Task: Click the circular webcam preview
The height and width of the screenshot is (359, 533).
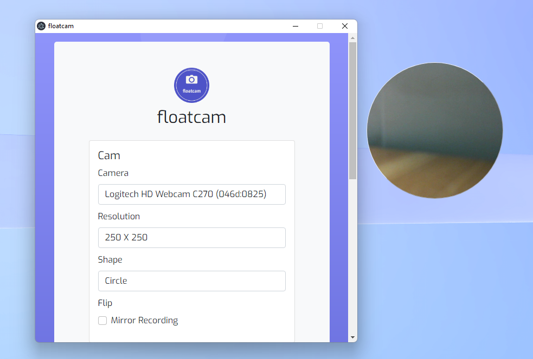Action: pyautogui.click(x=434, y=130)
